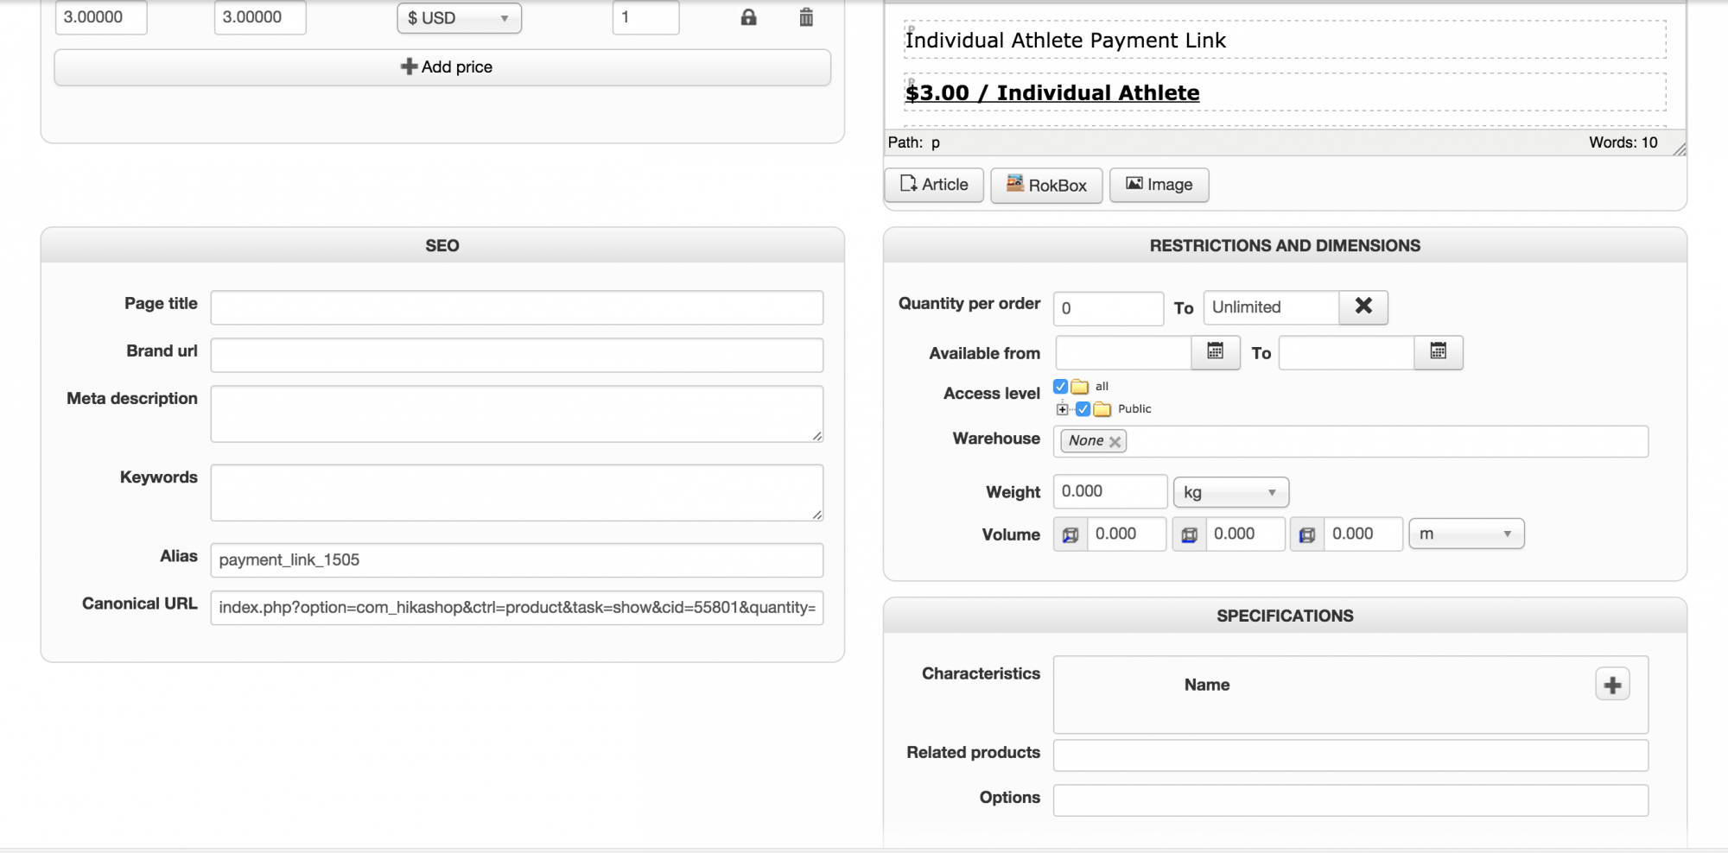Click the all access level folder icon
Viewport: 1728px width, 853px height.
1080,387
